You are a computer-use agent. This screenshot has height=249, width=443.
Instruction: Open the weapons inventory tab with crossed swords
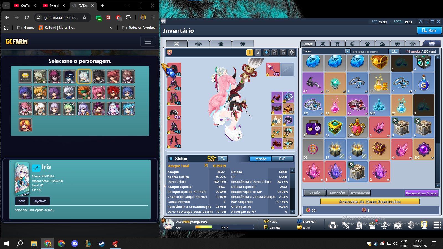pos(323,44)
